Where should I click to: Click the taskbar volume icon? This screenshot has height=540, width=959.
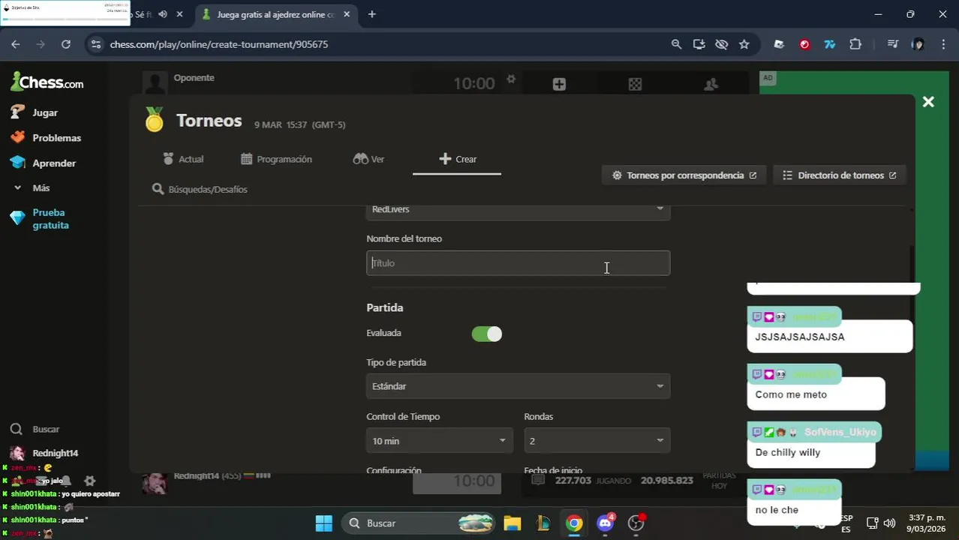889,523
